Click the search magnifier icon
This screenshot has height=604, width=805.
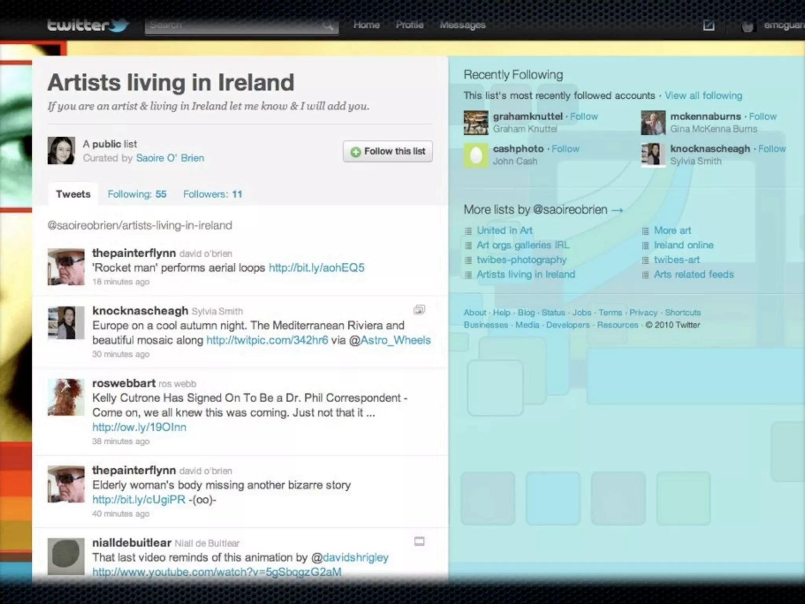(x=327, y=26)
